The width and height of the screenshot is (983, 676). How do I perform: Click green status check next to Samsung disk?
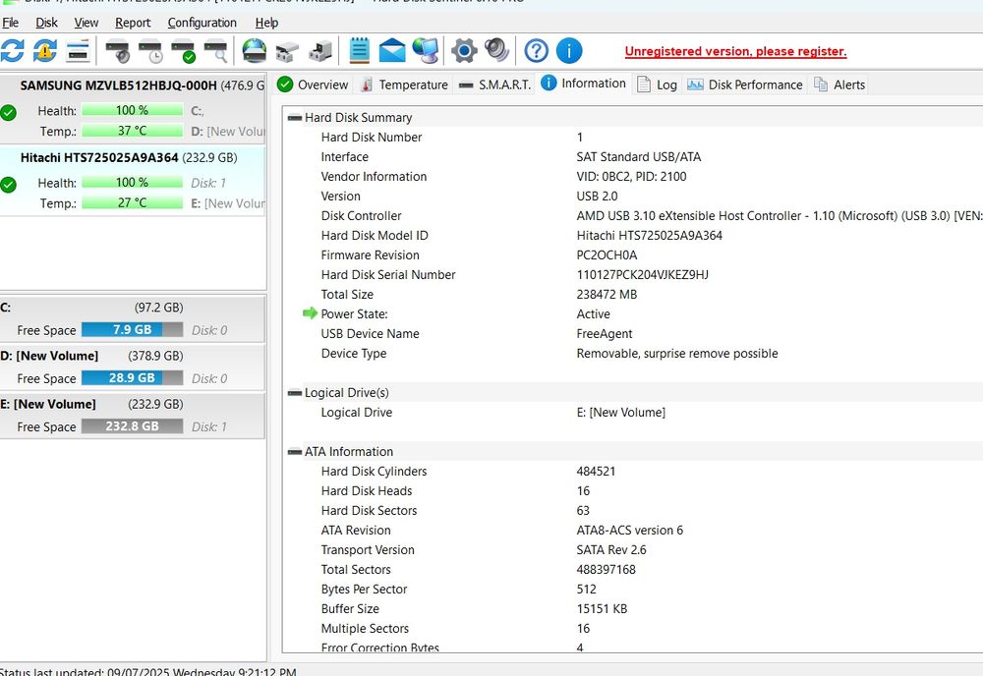[8, 113]
